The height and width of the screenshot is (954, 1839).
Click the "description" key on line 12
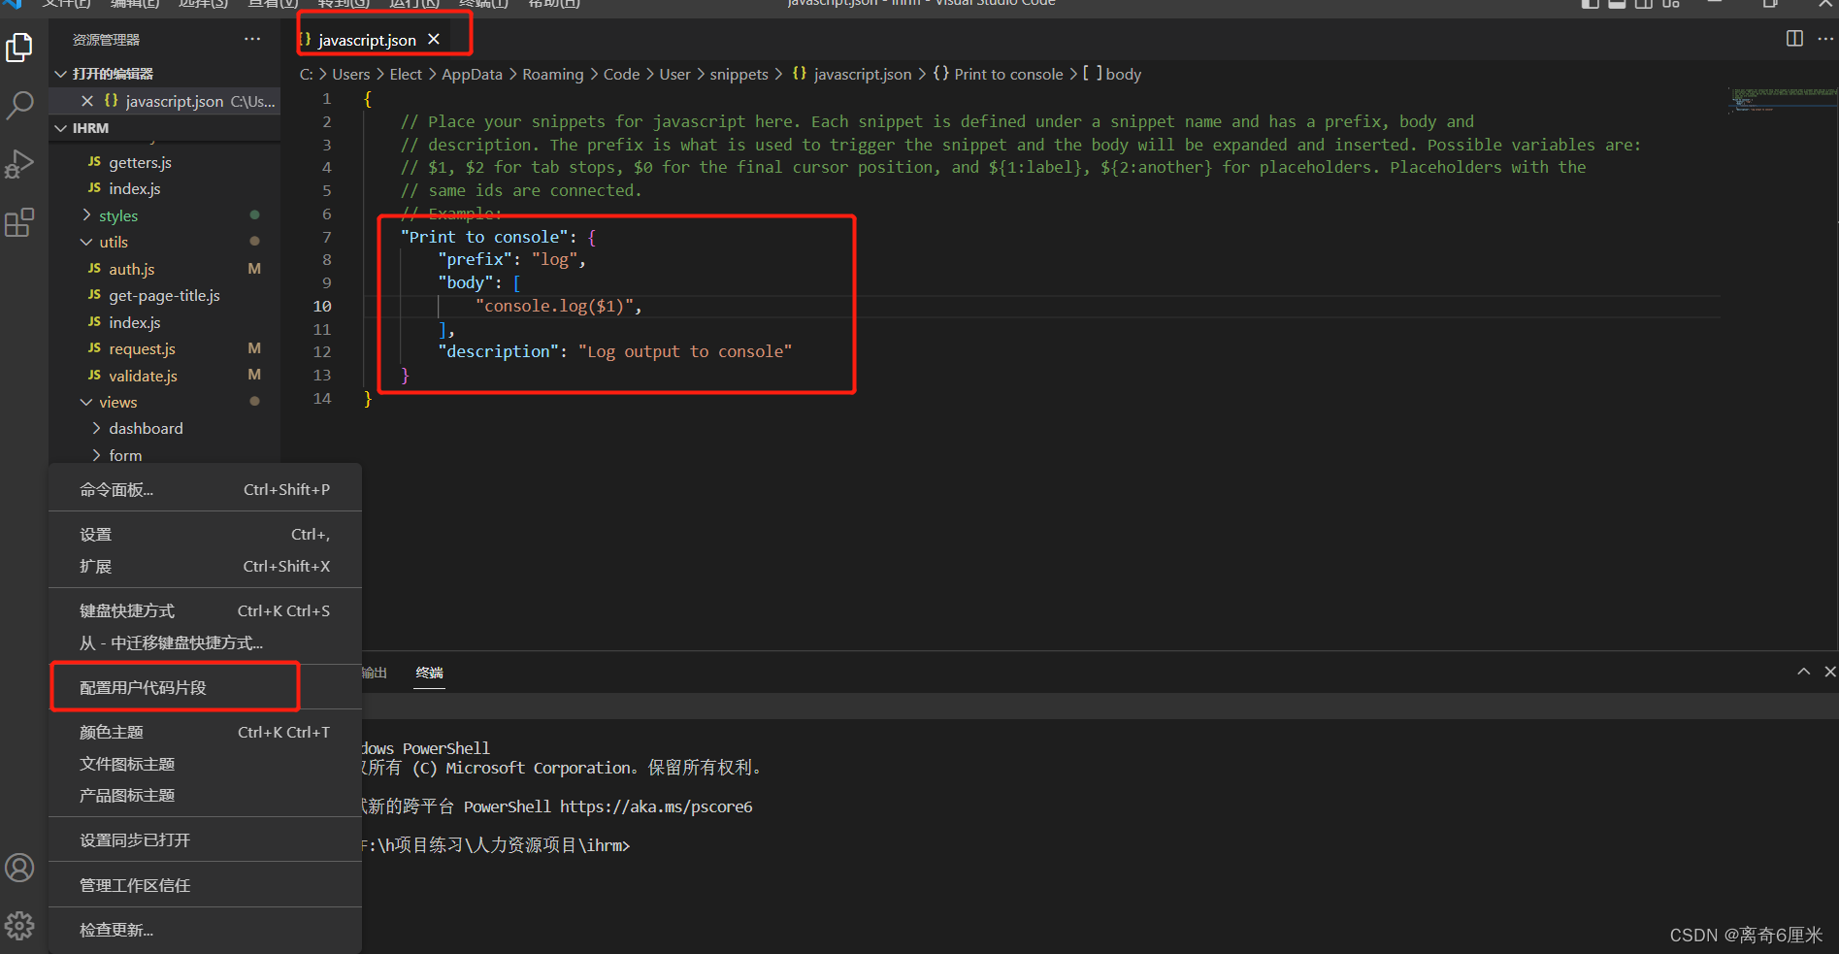499,351
